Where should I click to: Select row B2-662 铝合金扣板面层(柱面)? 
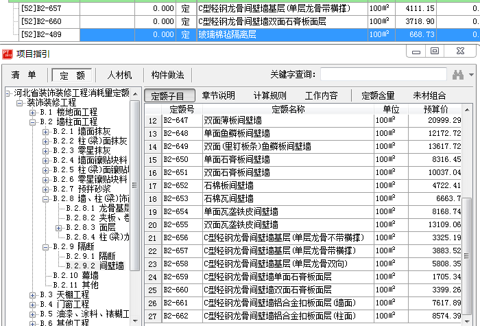303,316
